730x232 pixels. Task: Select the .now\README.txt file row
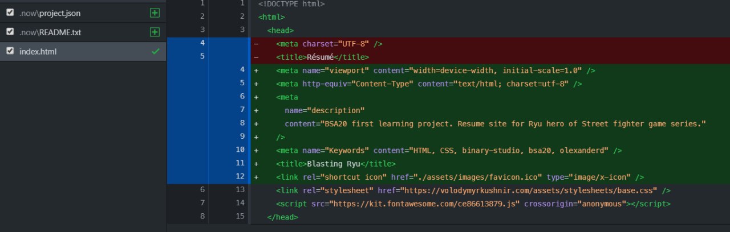[83, 32]
